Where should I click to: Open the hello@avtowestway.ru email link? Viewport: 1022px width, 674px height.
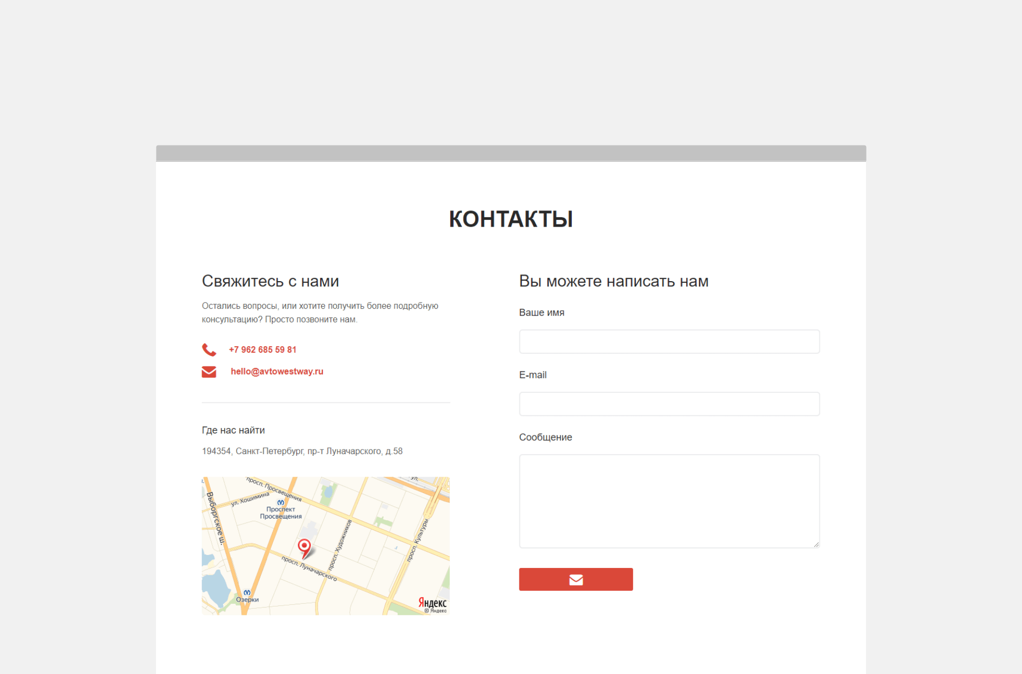[x=277, y=372]
